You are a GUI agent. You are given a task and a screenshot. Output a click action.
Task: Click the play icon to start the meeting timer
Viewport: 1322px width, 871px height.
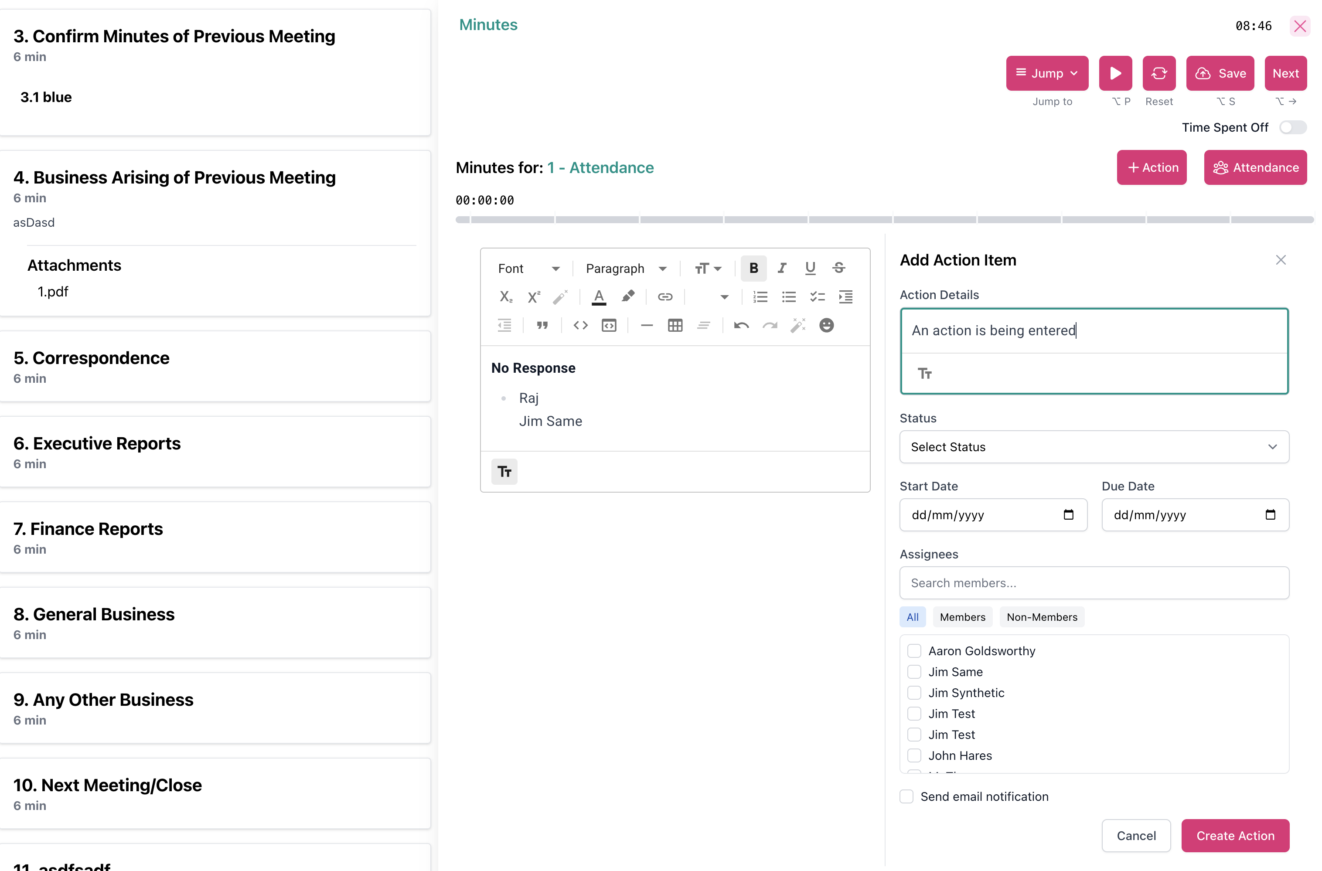click(x=1115, y=73)
